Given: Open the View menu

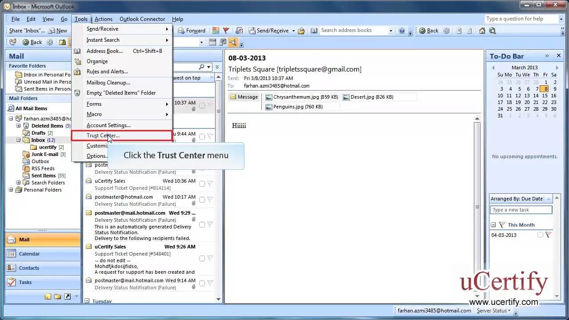Looking at the screenshot, I should (x=48, y=19).
